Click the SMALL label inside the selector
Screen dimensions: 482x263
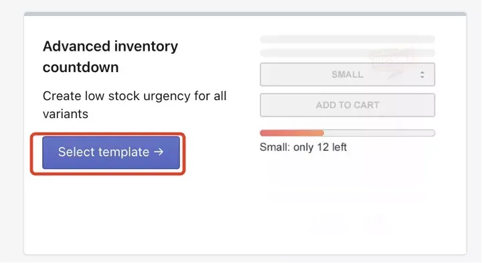pos(347,75)
